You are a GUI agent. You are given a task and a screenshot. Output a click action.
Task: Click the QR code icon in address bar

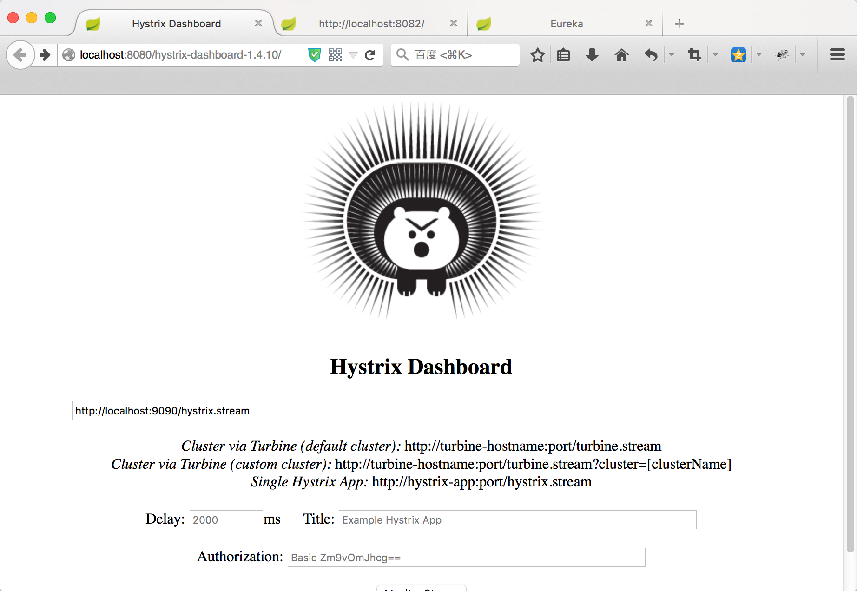(335, 55)
